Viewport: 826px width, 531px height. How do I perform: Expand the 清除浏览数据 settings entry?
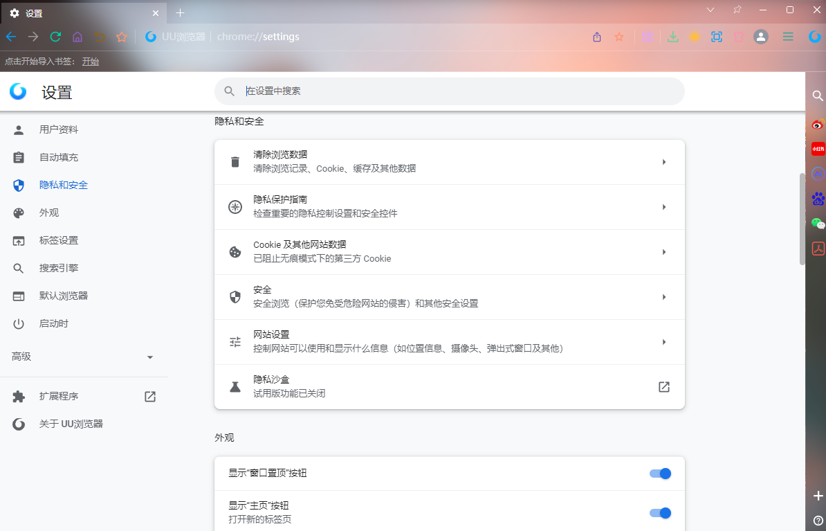tap(449, 161)
